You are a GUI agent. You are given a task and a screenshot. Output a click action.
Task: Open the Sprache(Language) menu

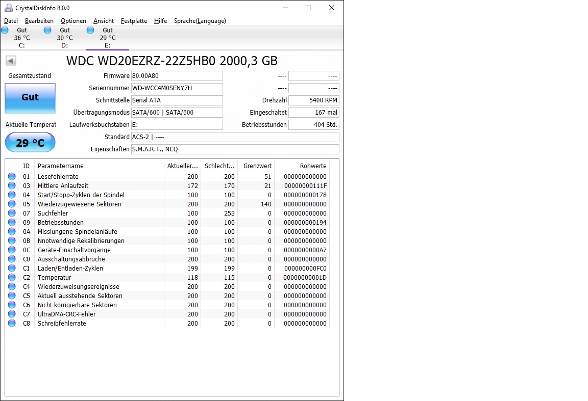(200, 21)
